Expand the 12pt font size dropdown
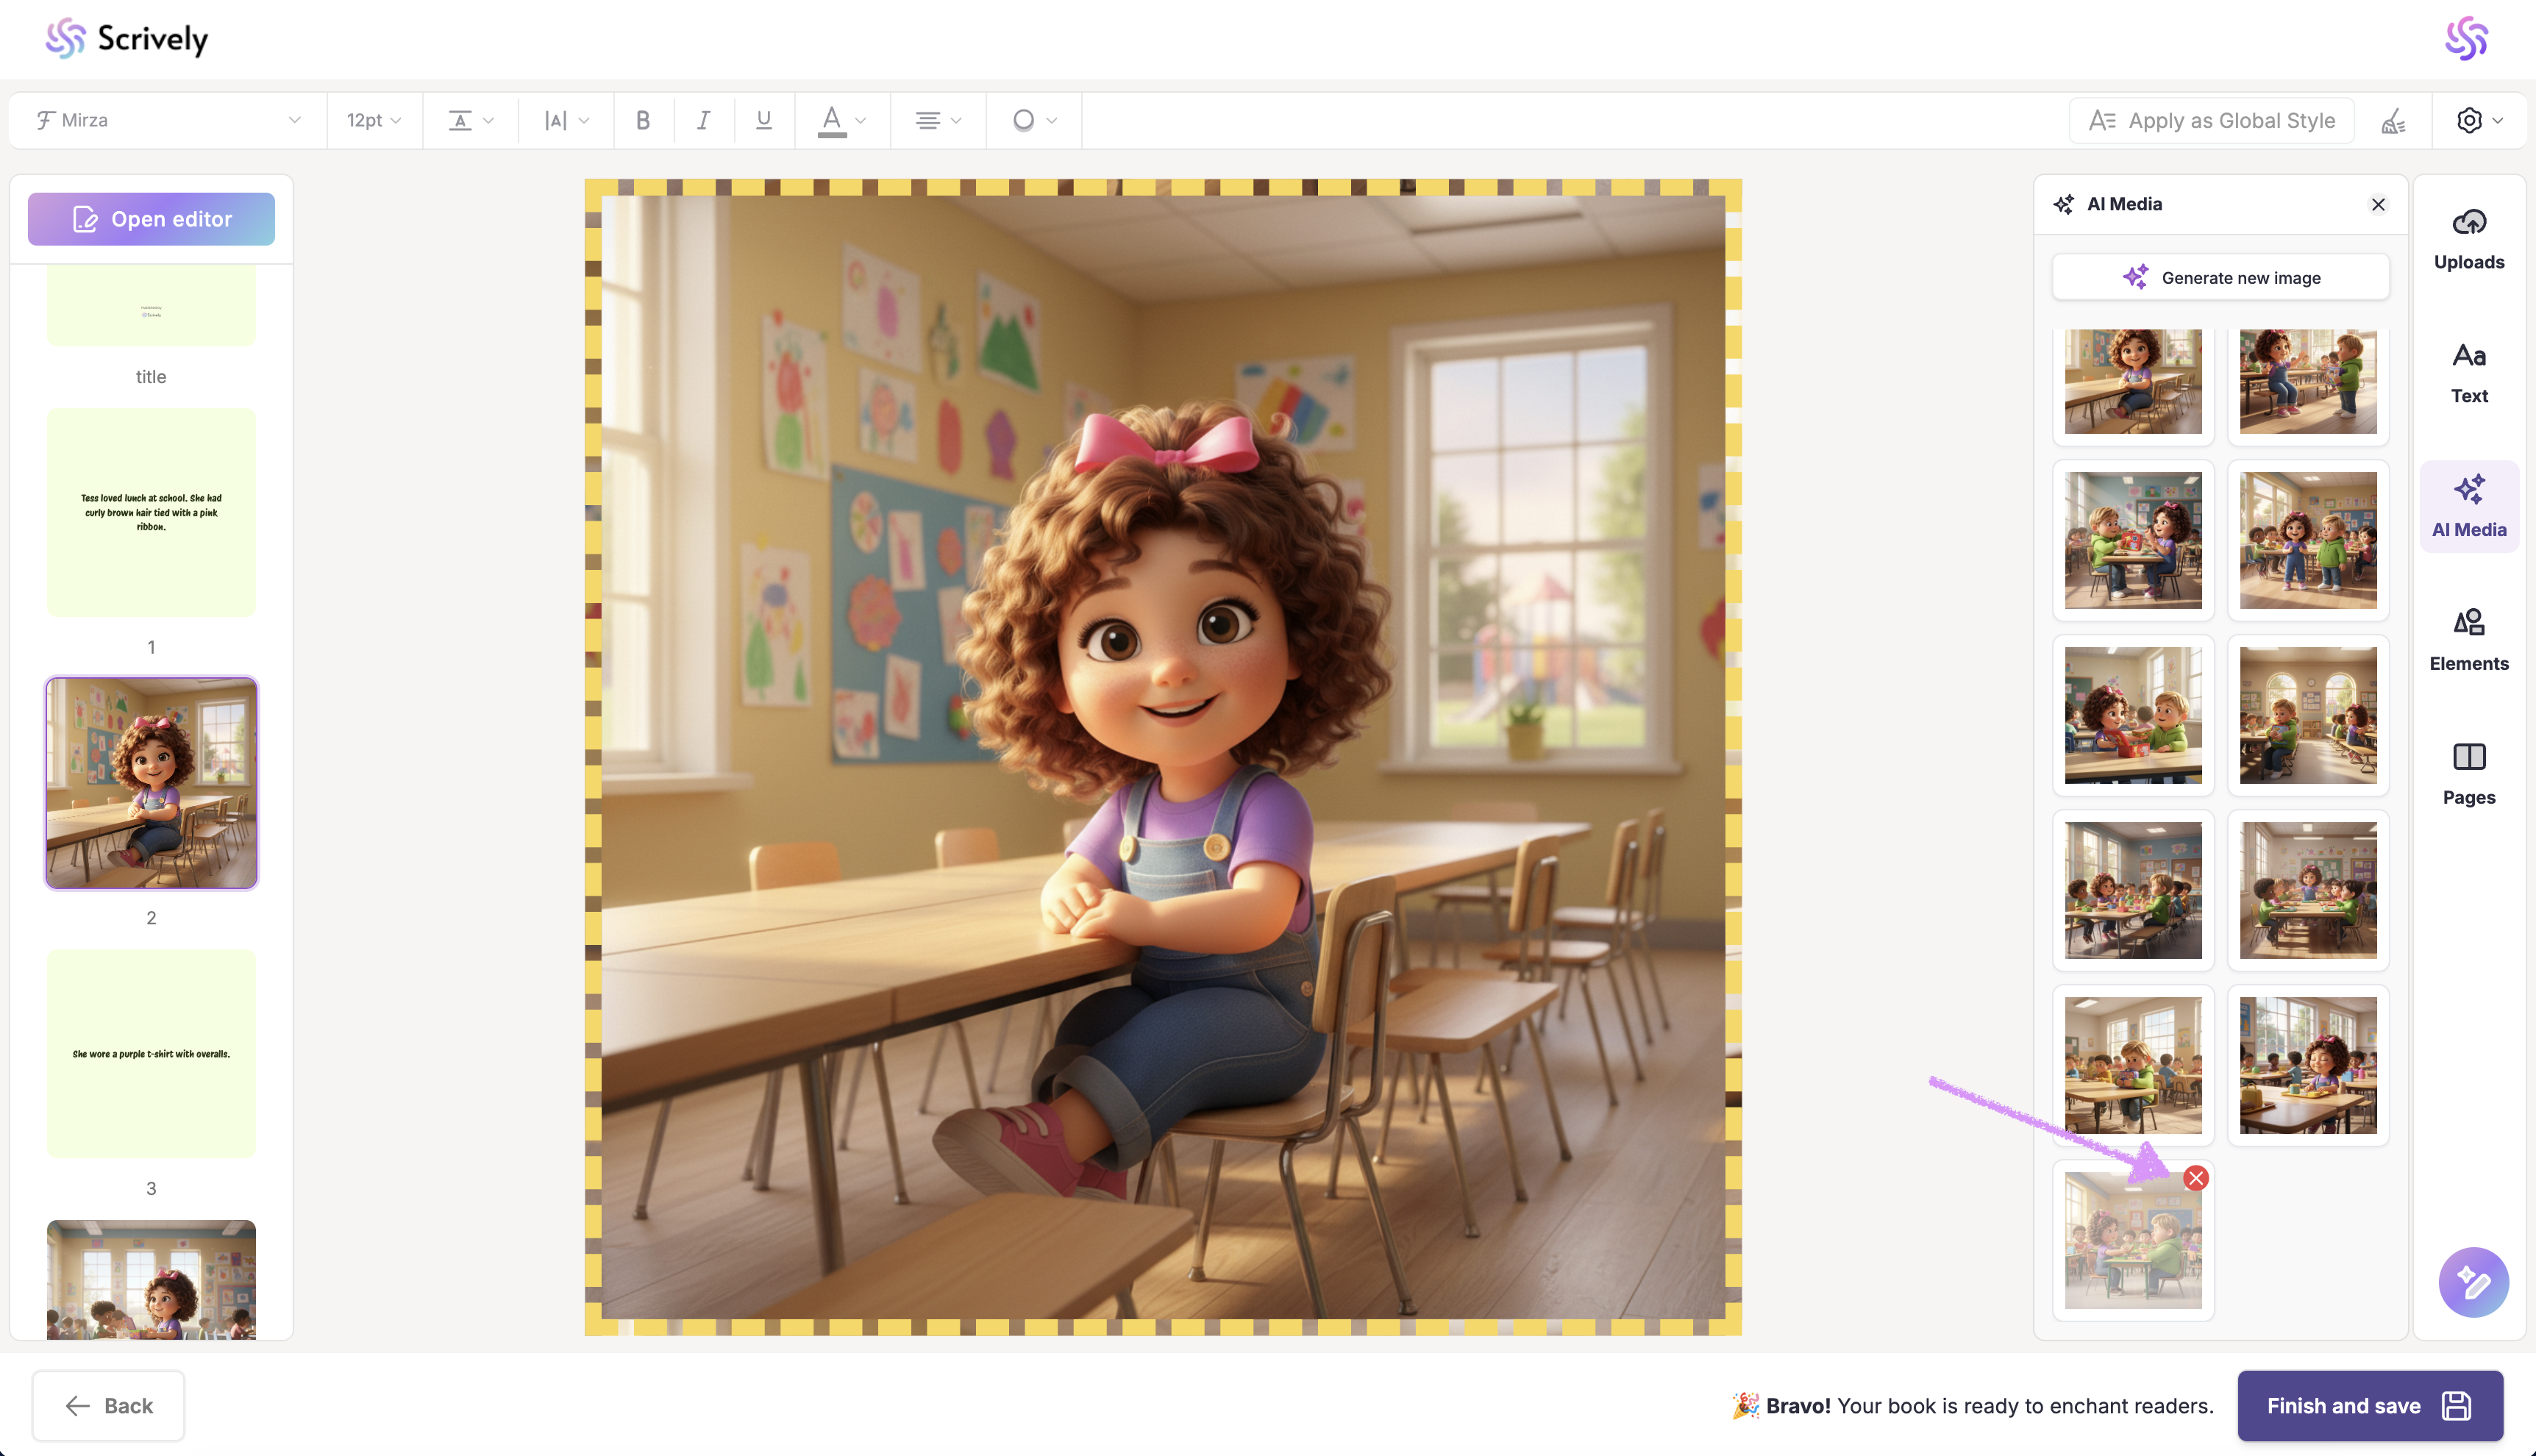 coord(373,120)
